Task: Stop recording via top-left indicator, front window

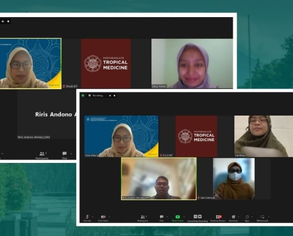Action: [114, 96]
